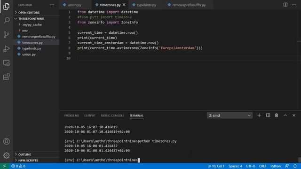The height and width of the screenshot is (169, 301).
Task: Kill the terminal with trash icon
Action: [x=277, y=115]
